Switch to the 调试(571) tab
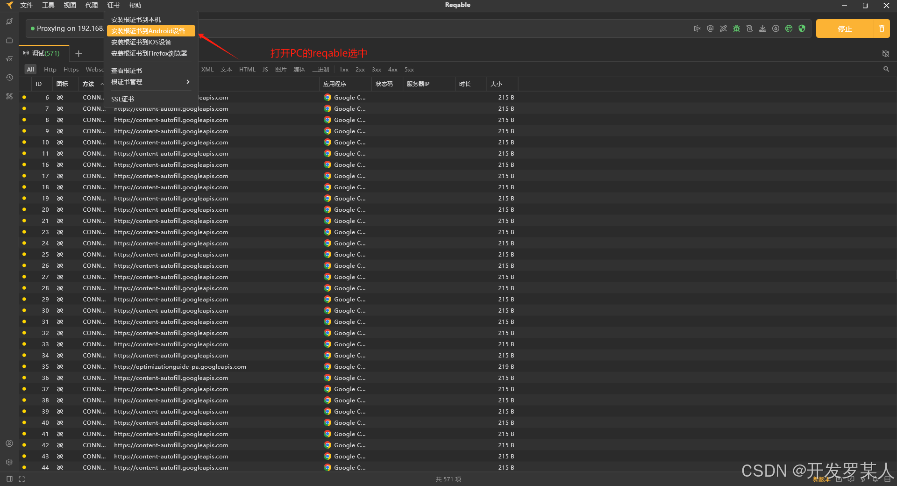 tap(44, 53)
